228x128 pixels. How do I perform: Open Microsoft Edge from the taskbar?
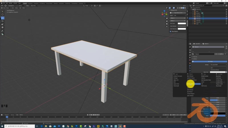click(x=41, y=126)
